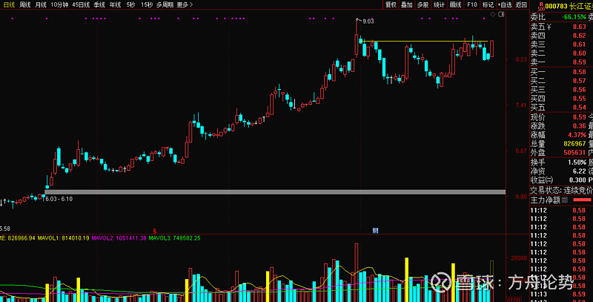Screen dimensions: 593x302
Task: Add stock to 自选 watchlist
Action: click(505, 4)
